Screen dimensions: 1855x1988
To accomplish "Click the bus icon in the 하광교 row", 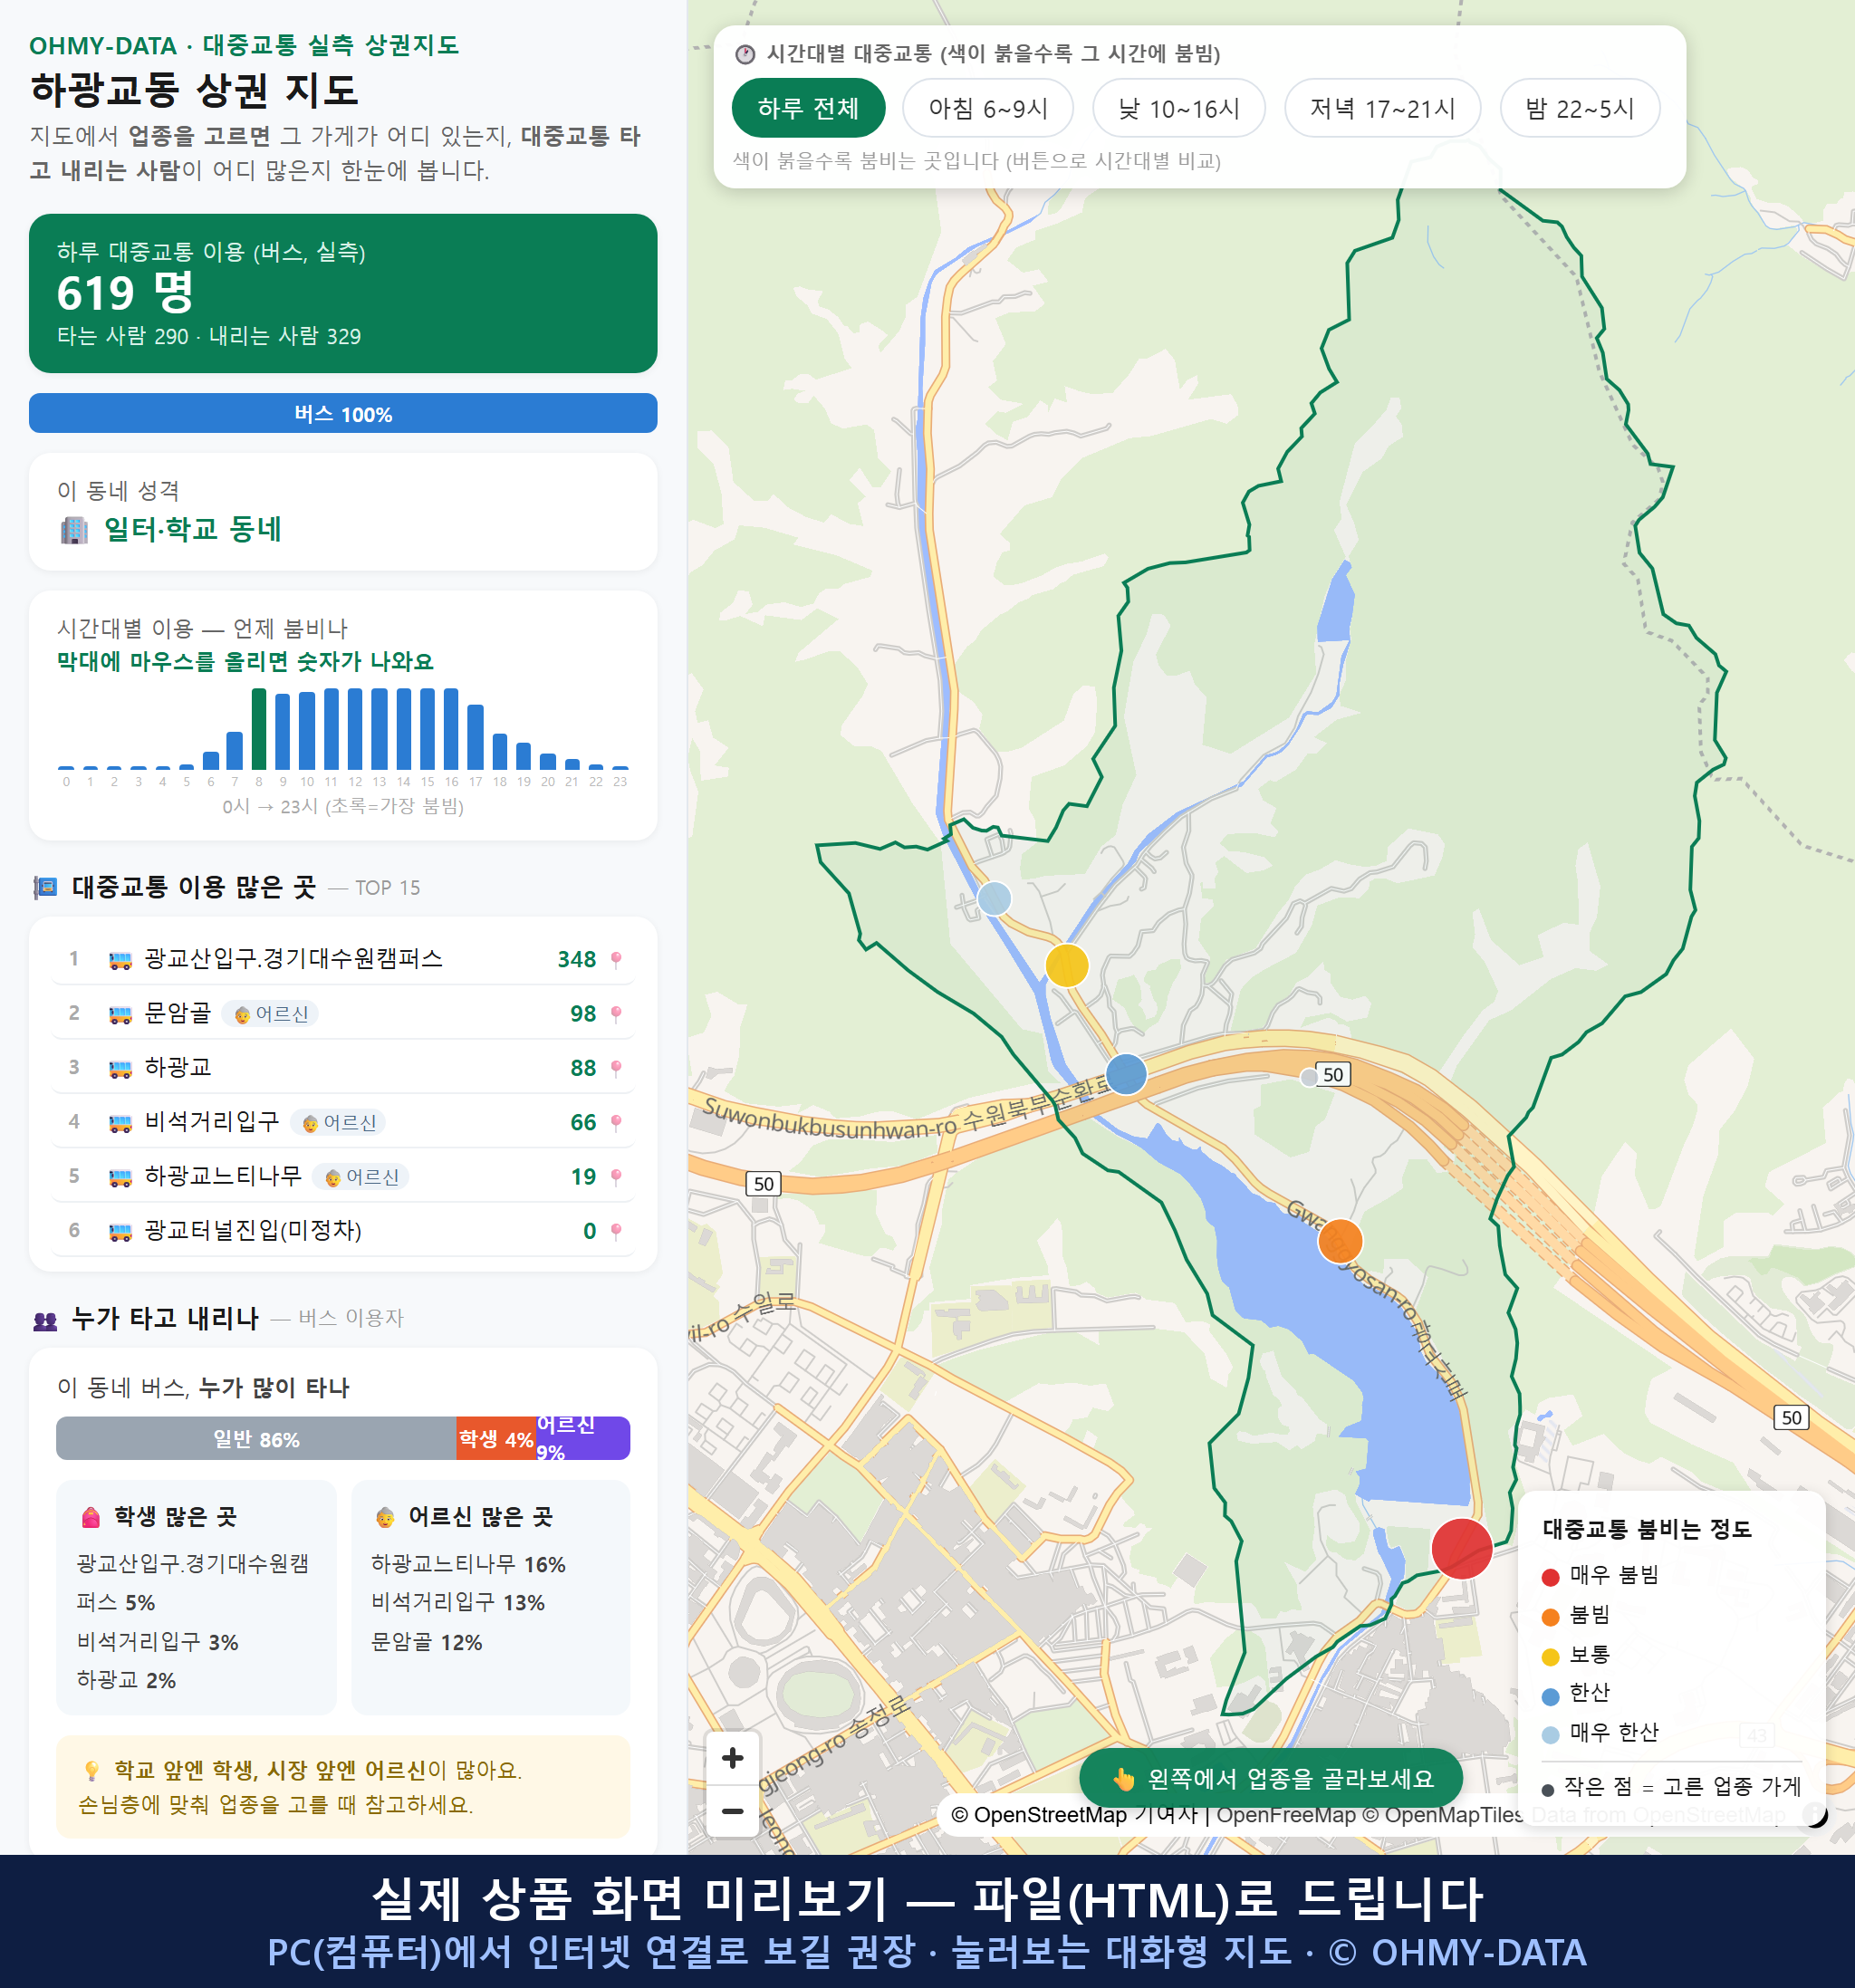I will pos(120,1068).
